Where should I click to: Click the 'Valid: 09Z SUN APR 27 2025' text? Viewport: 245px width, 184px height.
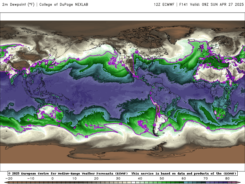click(x=217, y=5)
